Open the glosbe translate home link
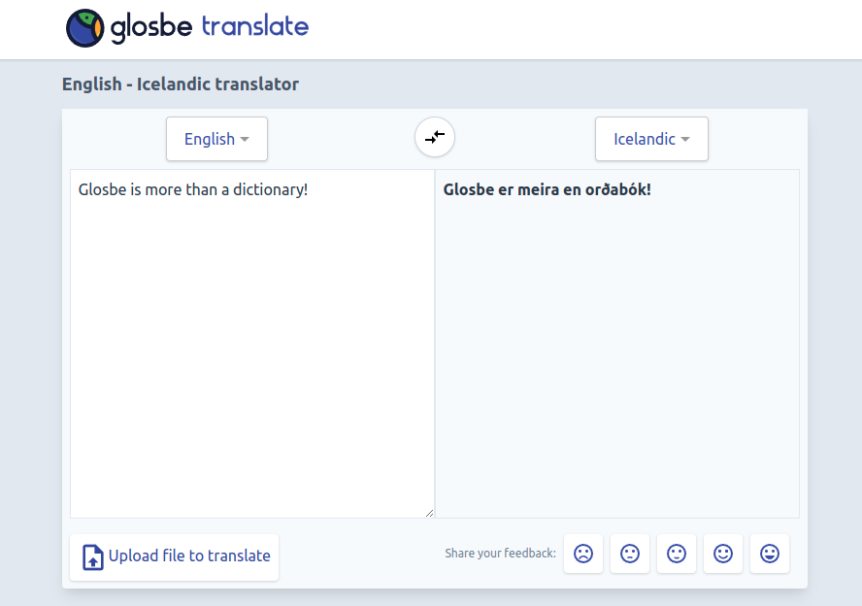 pos(187,28)
